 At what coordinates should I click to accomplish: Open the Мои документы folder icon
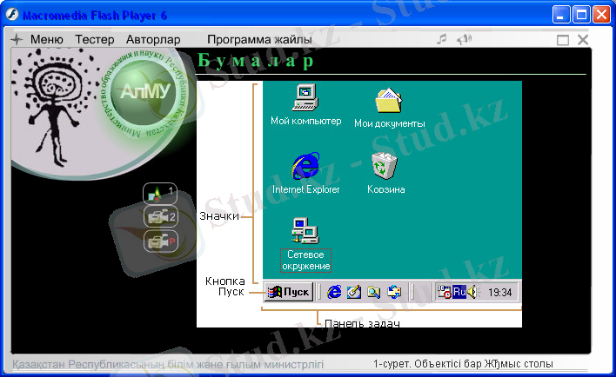(x=388, y=101)
